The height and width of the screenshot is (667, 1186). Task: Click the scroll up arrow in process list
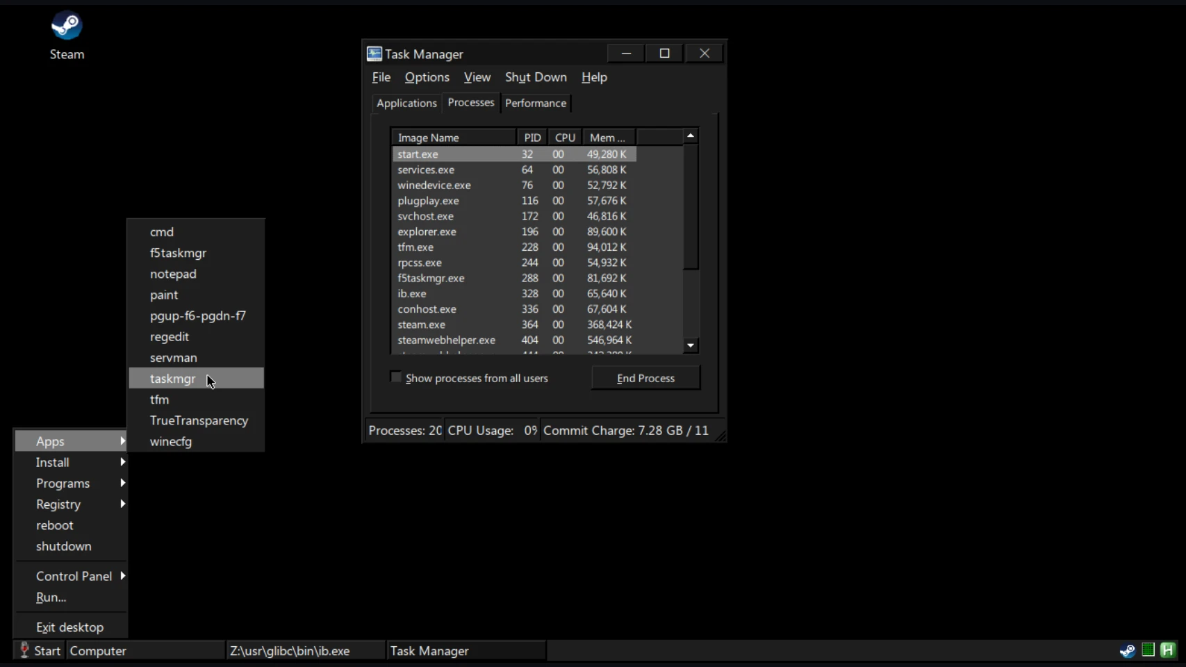point(690,136)
